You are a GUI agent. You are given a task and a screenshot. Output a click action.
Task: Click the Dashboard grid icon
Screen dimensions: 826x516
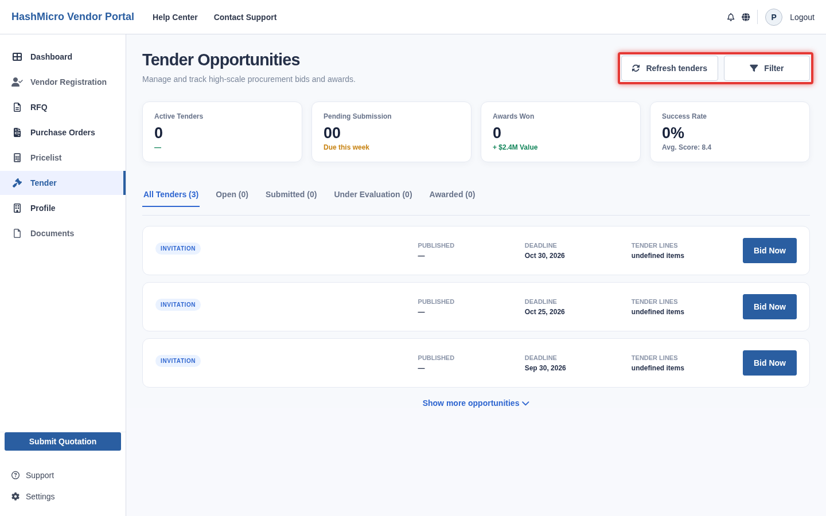17,57
